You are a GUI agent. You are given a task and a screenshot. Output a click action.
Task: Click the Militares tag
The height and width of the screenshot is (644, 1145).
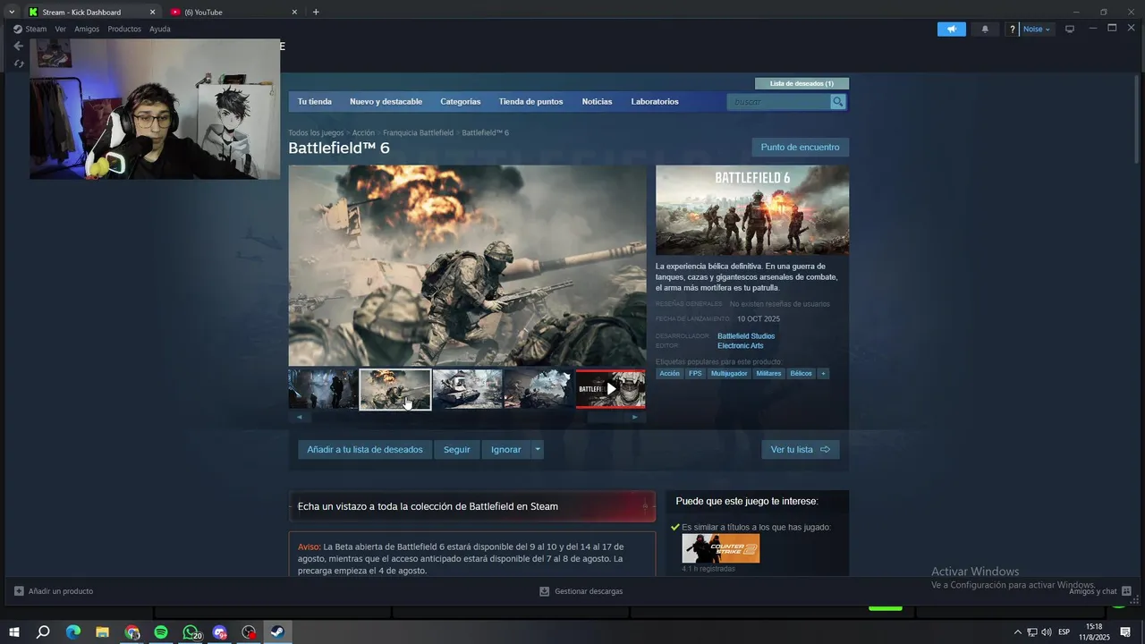[x=768, y=373]
